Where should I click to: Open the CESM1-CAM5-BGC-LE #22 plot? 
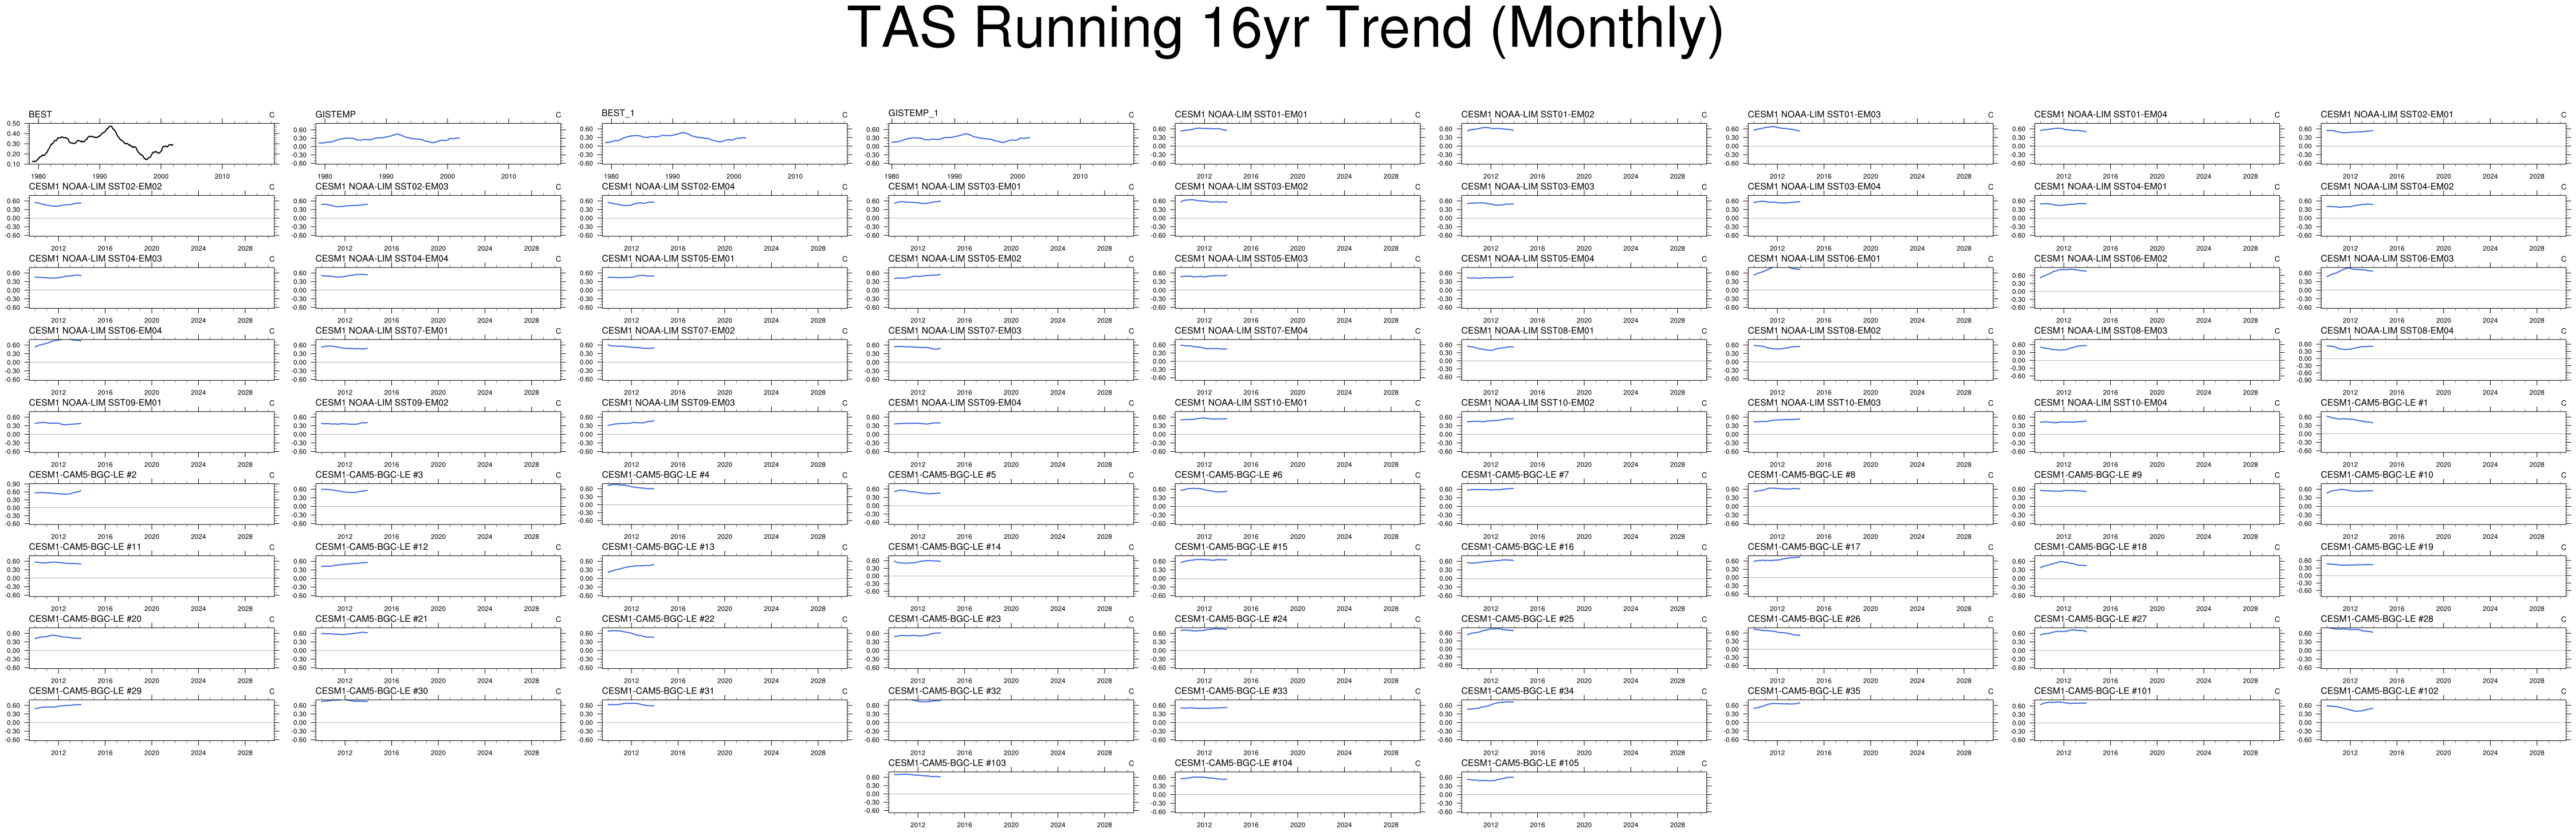pyautogui.click(x=724, y=647)
